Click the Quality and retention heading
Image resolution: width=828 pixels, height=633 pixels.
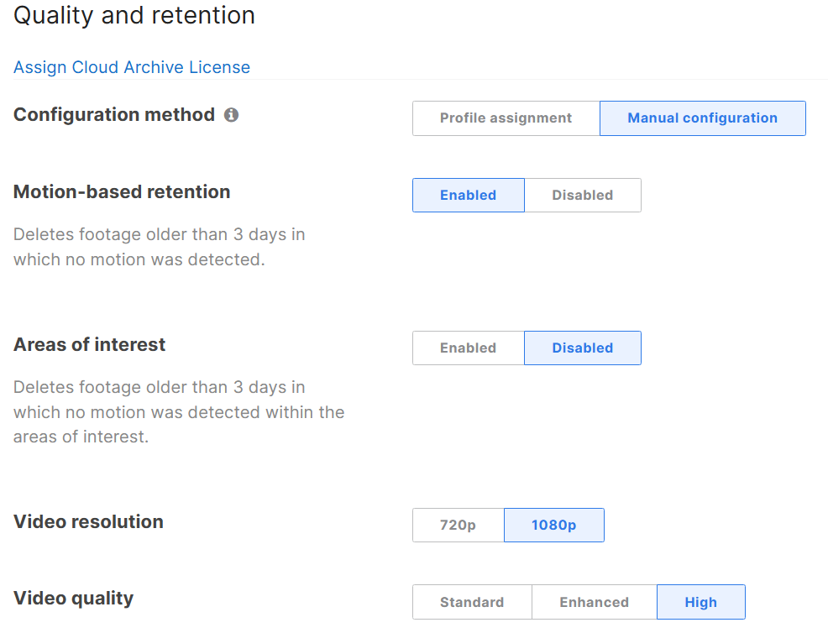134,15
